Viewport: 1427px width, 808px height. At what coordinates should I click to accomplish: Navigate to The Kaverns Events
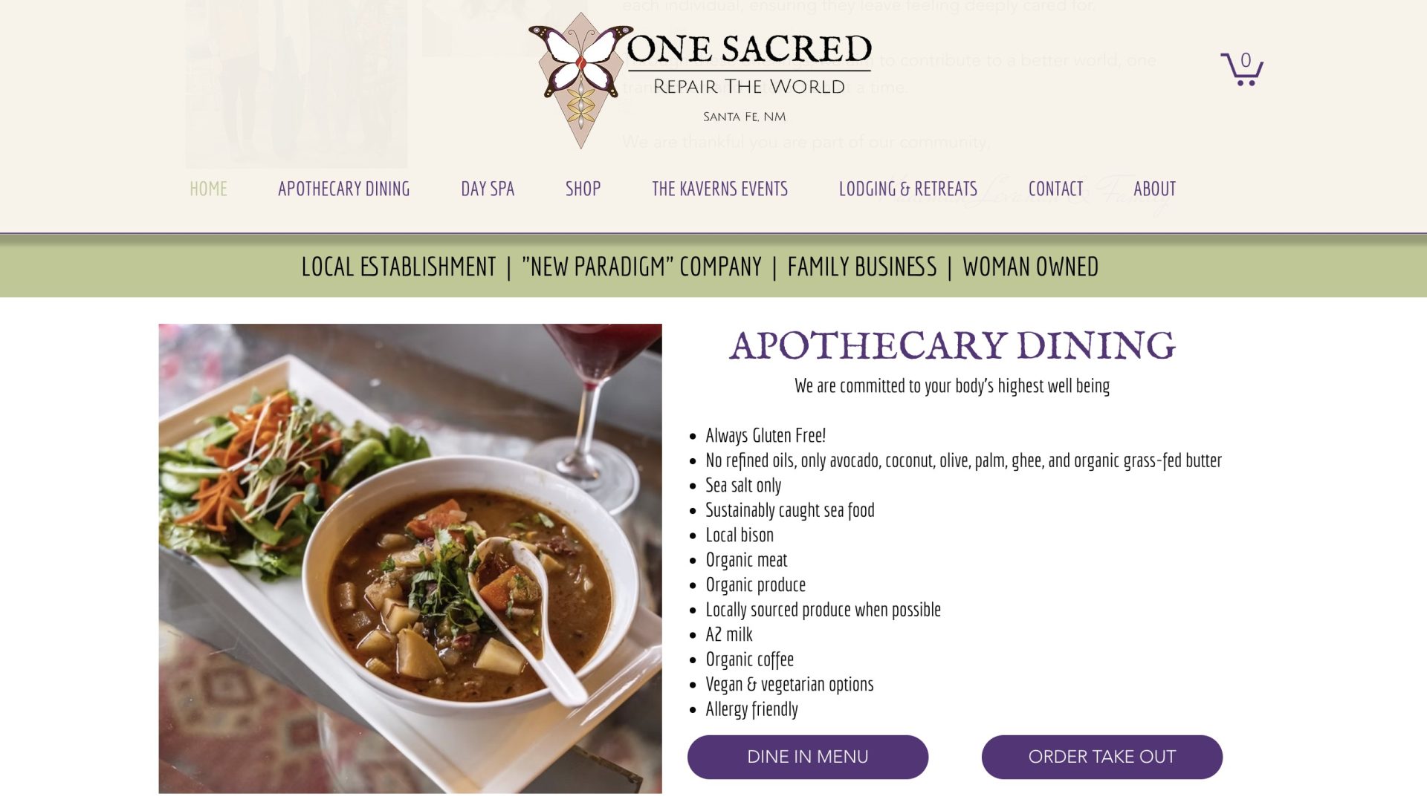tap(719, 189)
